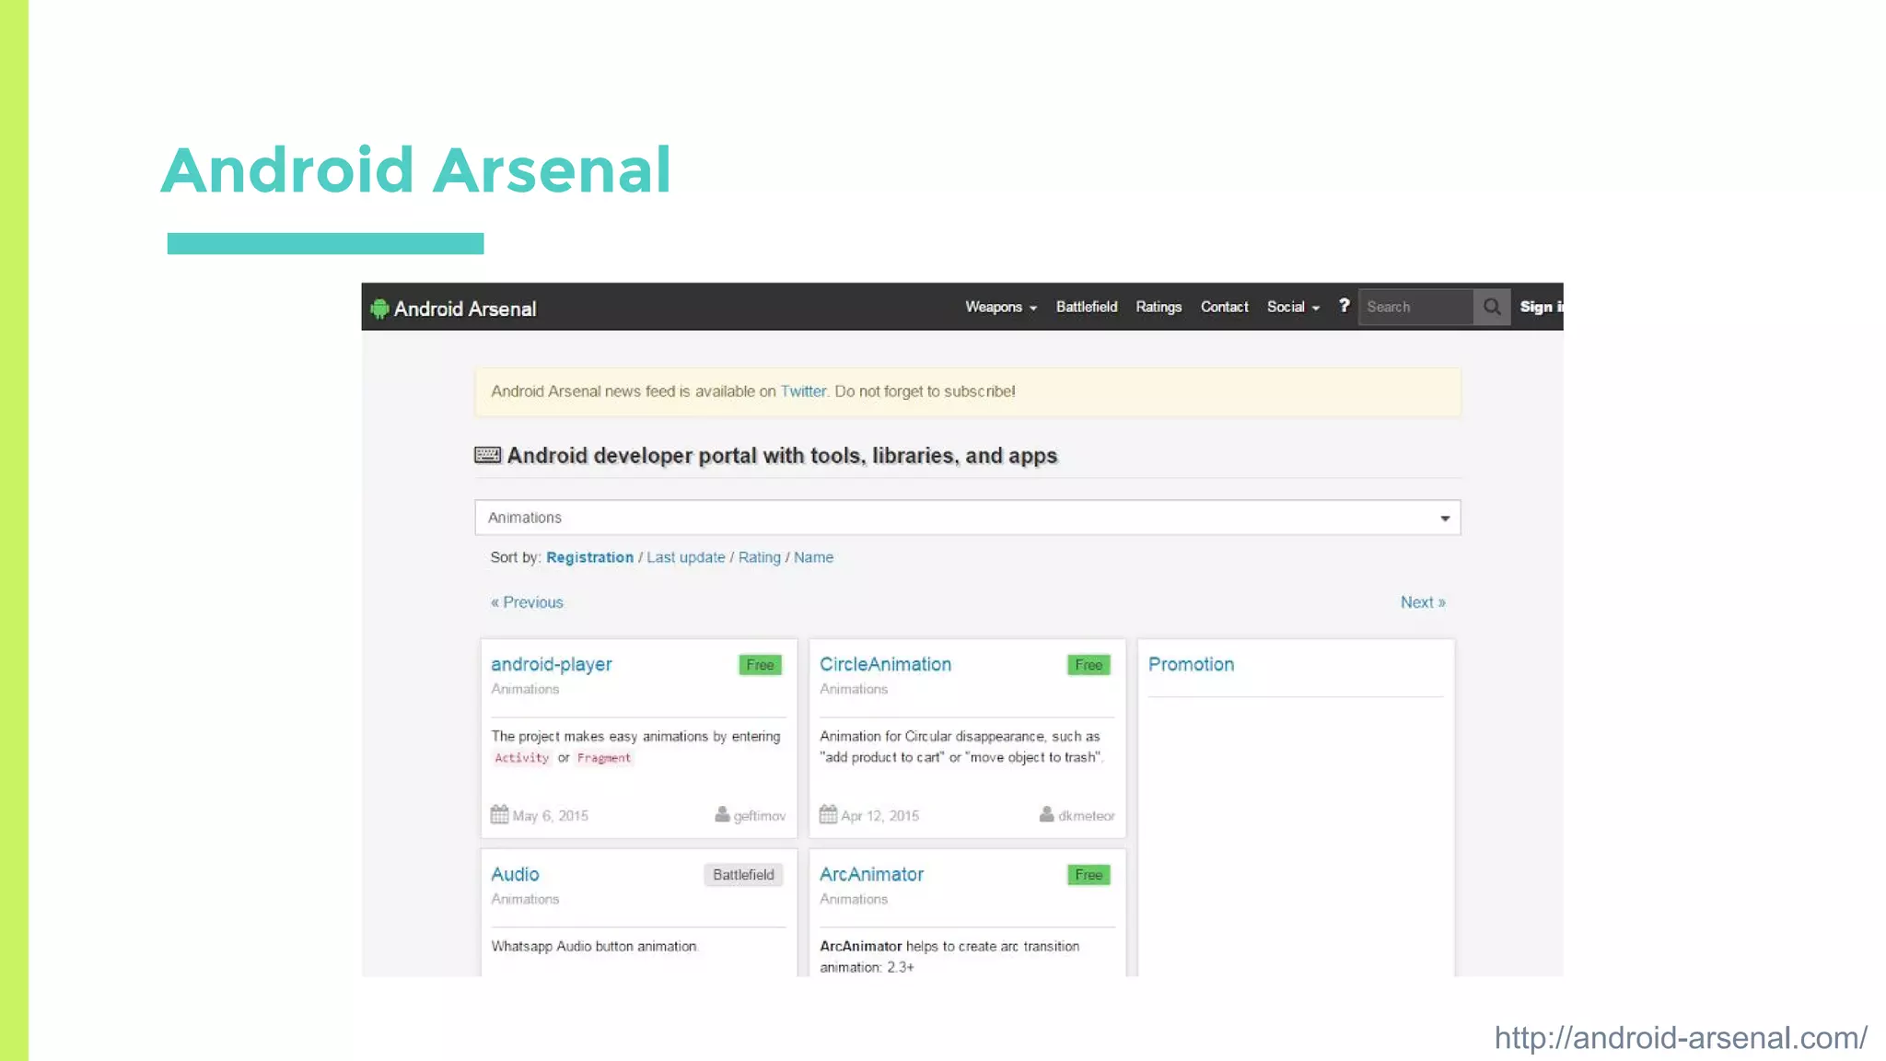This screenshot has height=1061, width=1886.
Task: Click Battlefield badge on Audio card
Action: click(743, 875)
